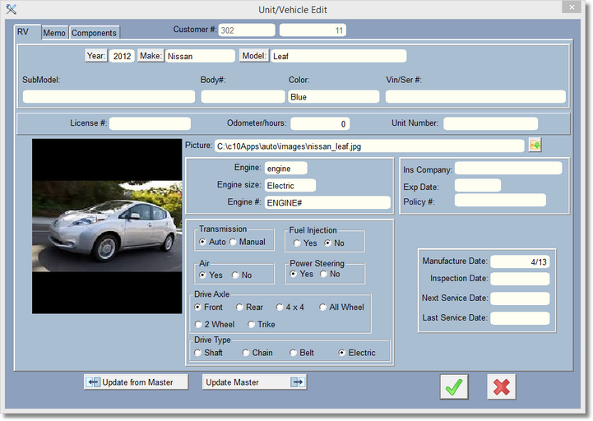Click Engine size field showing Electric
This screenshot has width=593, height=421.
[x=290, y=185]
